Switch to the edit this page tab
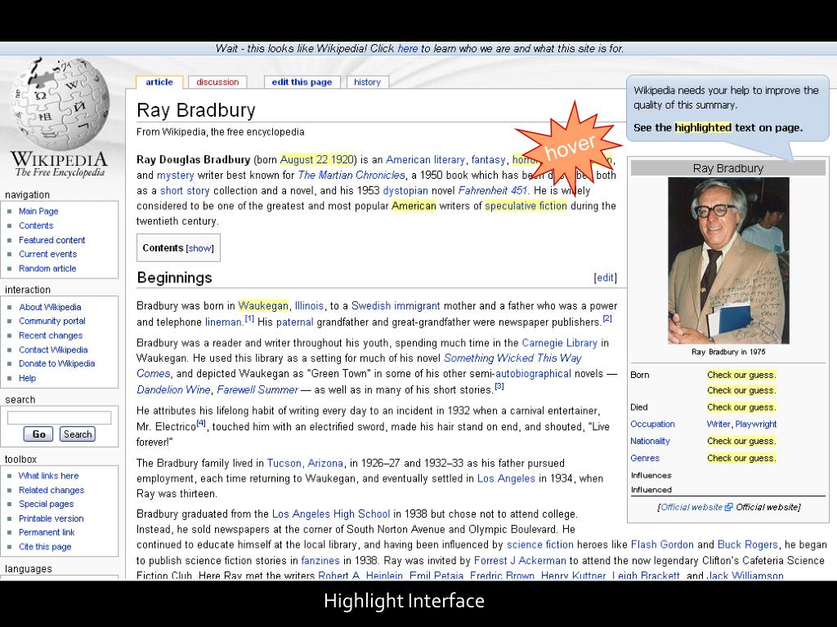This screenshot has width=837, height=627. click(302, 82)
